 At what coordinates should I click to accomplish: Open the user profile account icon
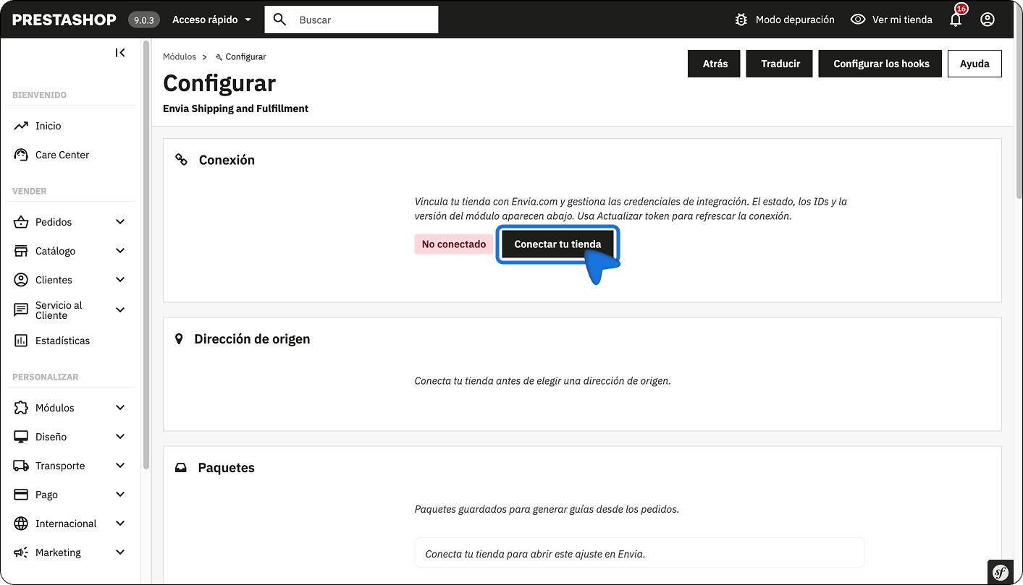click(988, 20)
